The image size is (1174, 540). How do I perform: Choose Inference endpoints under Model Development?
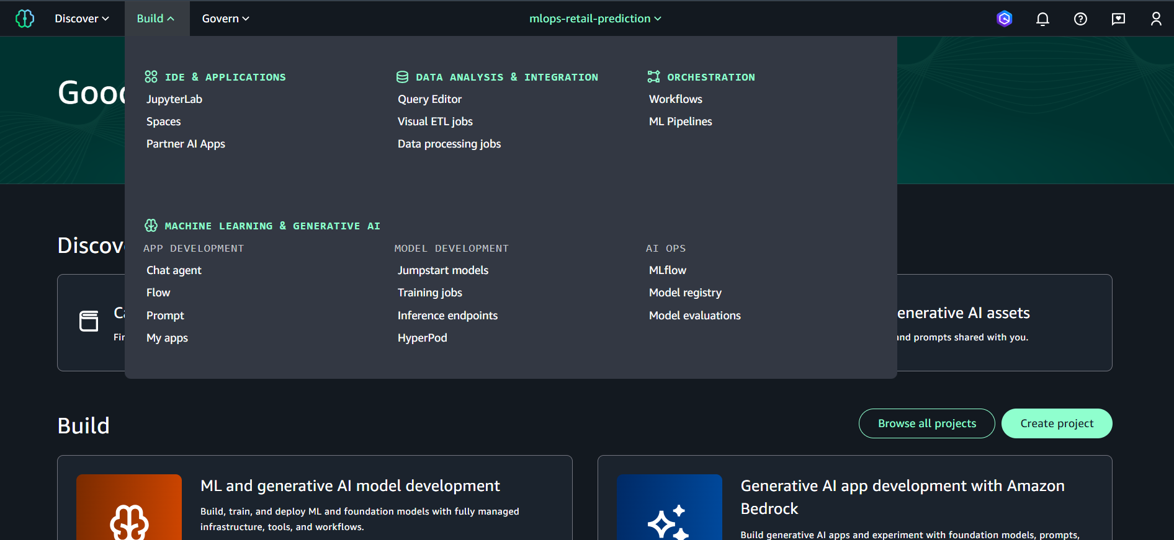[447, 316]
